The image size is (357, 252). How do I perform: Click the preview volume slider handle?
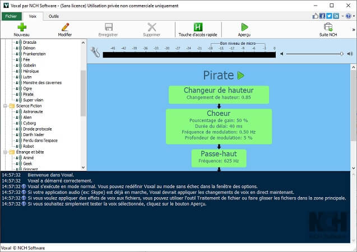pos(342,54)
